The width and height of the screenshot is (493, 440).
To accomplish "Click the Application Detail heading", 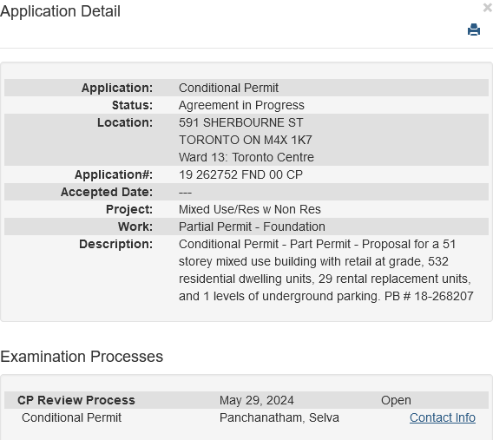I will click(60, 11).
